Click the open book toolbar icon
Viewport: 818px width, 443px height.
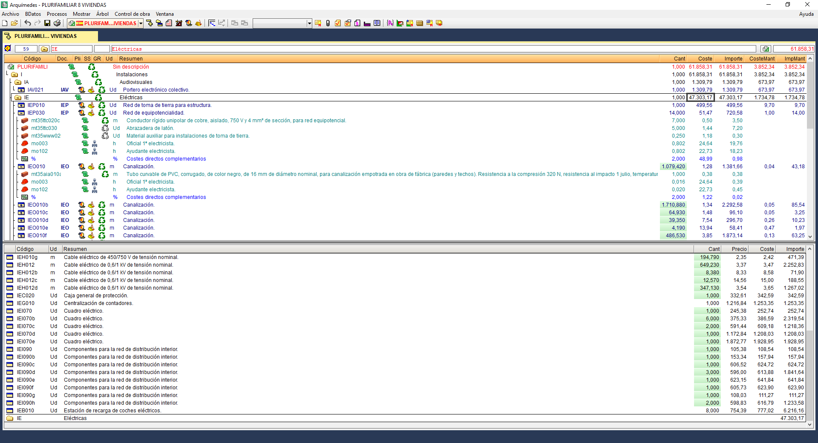[x=377, y=23]
